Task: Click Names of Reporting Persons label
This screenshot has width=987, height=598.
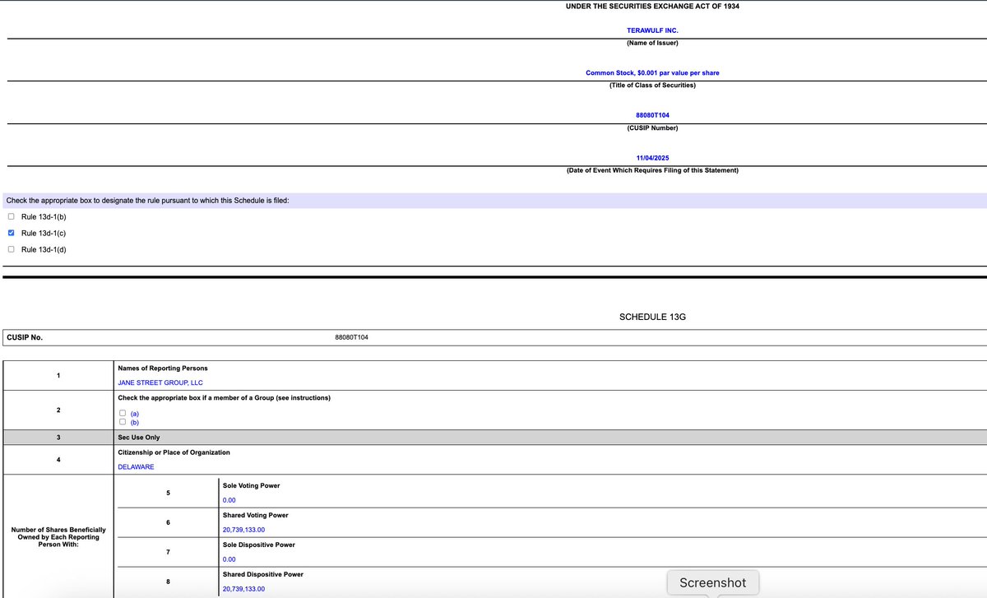Action: click(x=163, y=368)
